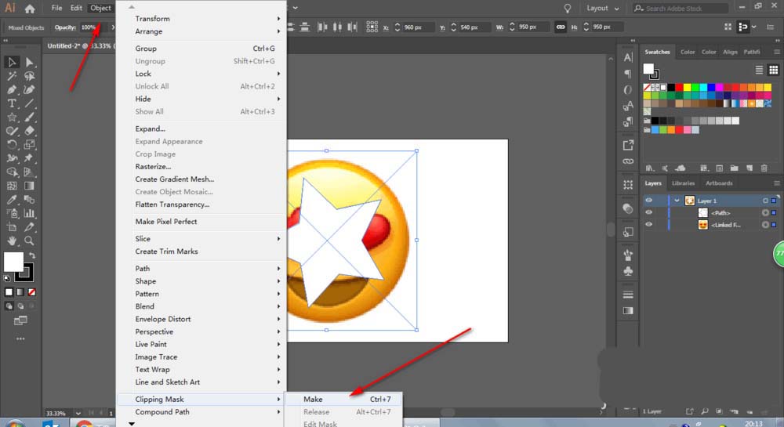Click target circle of Path layer
The image size is (784, 427).
(765, 212)
